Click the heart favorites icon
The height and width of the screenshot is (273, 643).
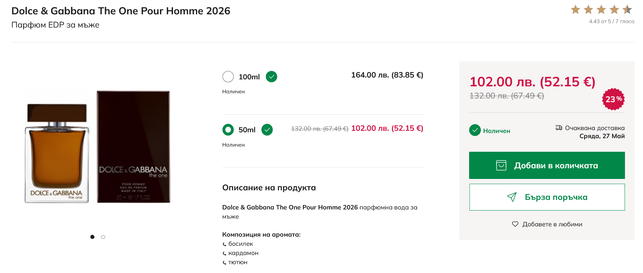coord(515,224)
